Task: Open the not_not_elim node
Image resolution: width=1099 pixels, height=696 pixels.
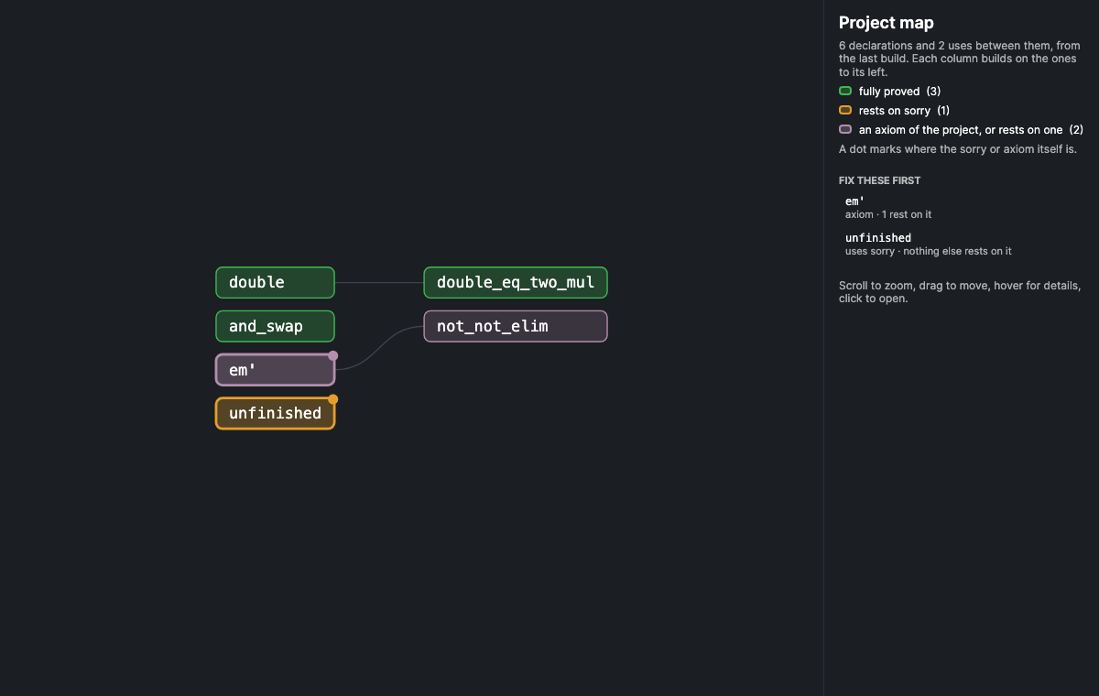Action: point(516,326)
